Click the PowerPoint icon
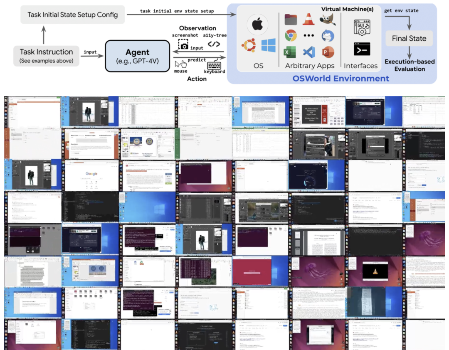 click(x=328, y=52)
